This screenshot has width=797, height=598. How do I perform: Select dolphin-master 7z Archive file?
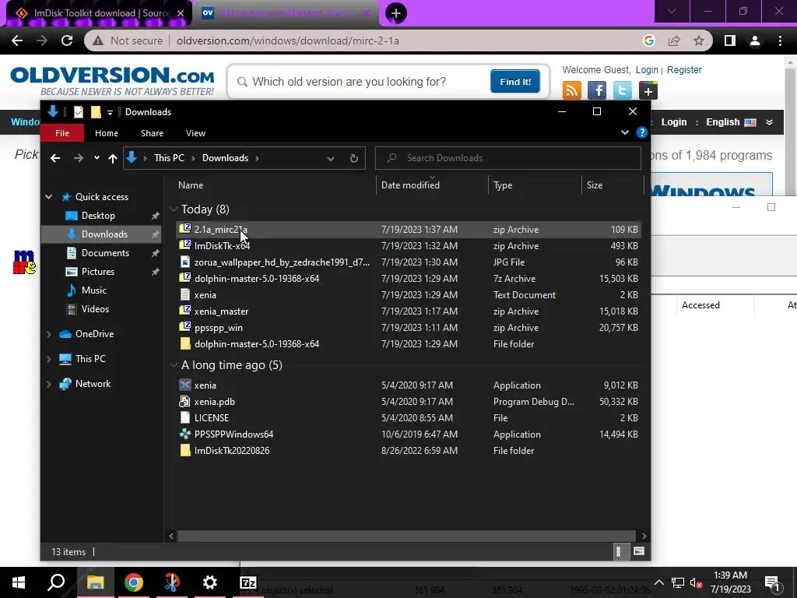tap(408, 278)
